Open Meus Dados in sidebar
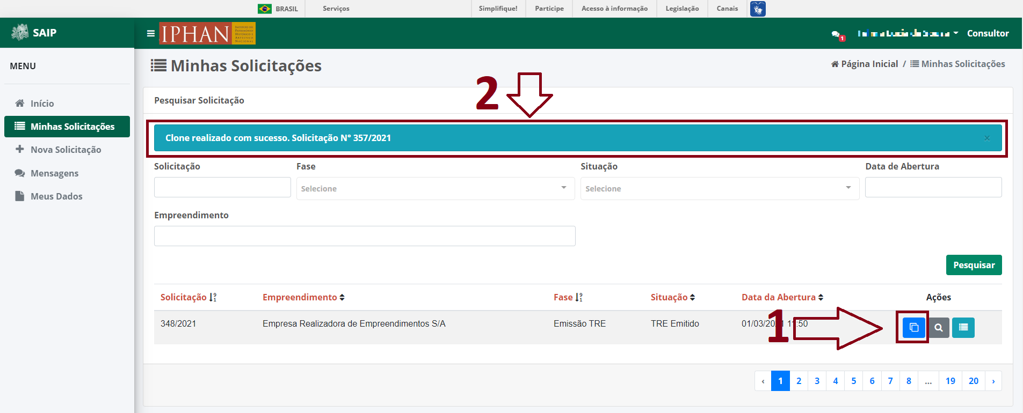 [x=67, y=196]
